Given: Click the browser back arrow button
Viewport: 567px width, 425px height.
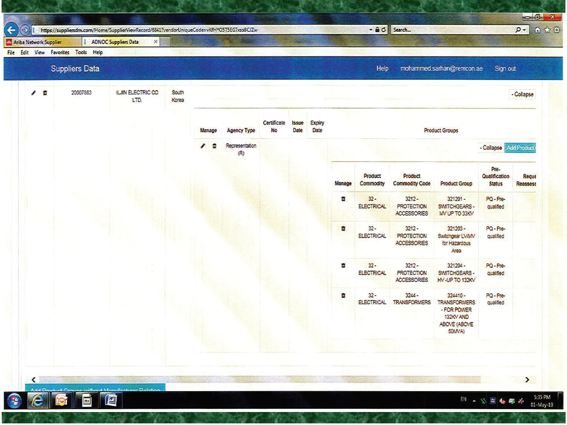Looking at the screenshot, I should click(x=11, y=30).
